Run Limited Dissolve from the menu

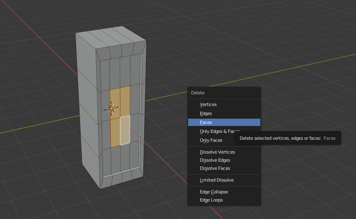217,180
